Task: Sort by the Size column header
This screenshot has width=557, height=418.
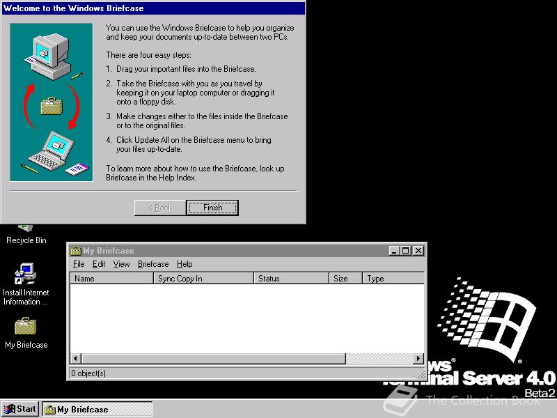Action: pos(345,278)
